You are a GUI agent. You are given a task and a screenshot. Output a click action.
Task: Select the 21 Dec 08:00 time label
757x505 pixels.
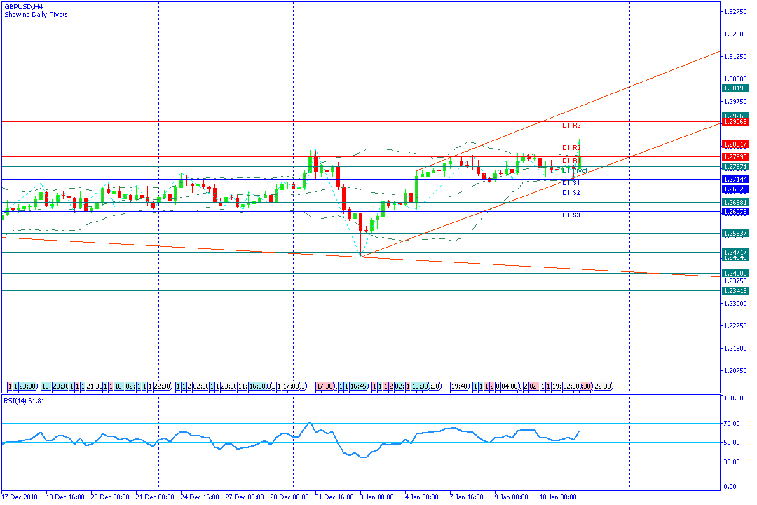(155, 497)
